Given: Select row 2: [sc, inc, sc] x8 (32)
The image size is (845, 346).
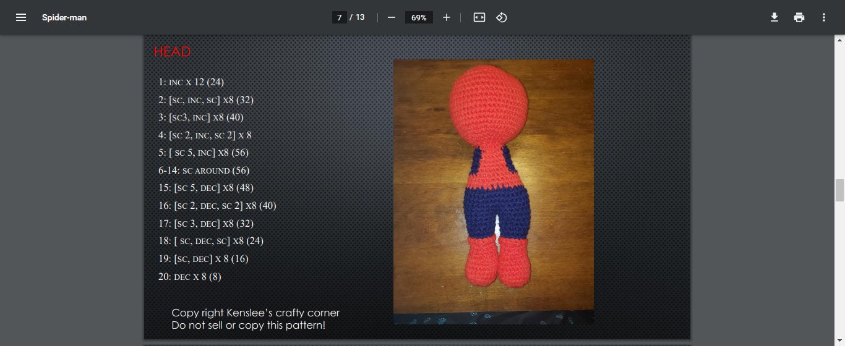Looking at the screenshot, I should point(206,99).
